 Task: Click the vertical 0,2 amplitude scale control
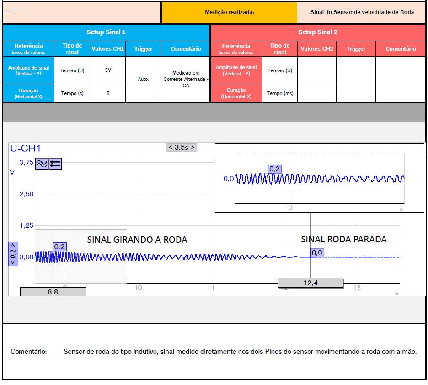point(13,254)
